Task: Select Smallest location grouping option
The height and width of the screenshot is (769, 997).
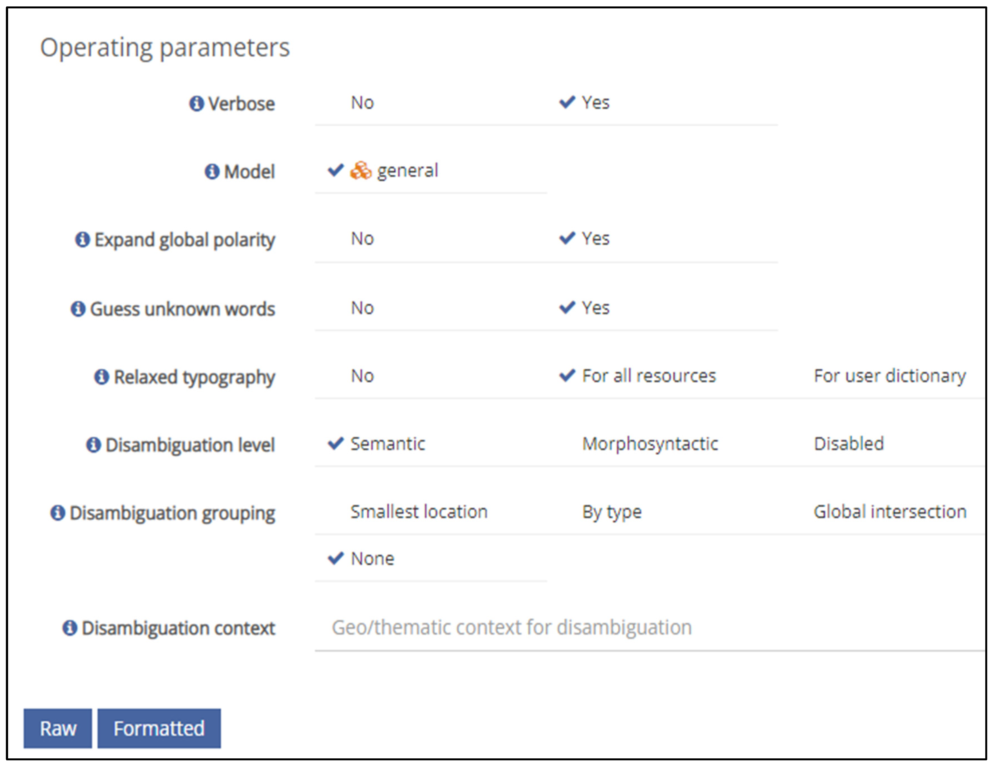Action: tap(419, 512)
